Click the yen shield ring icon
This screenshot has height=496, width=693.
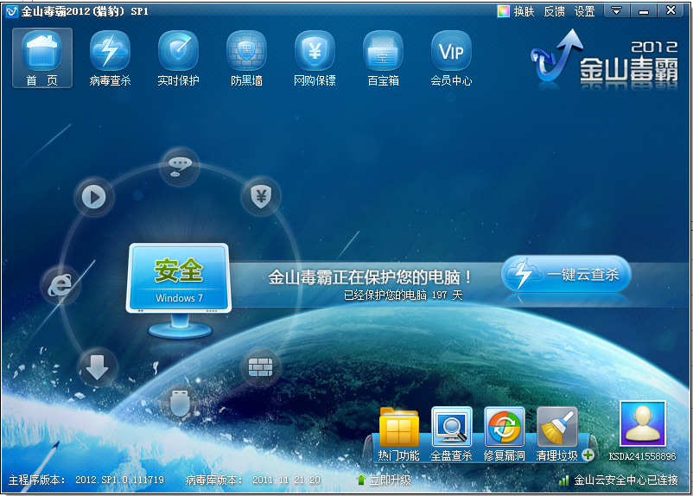coord(261,196)
